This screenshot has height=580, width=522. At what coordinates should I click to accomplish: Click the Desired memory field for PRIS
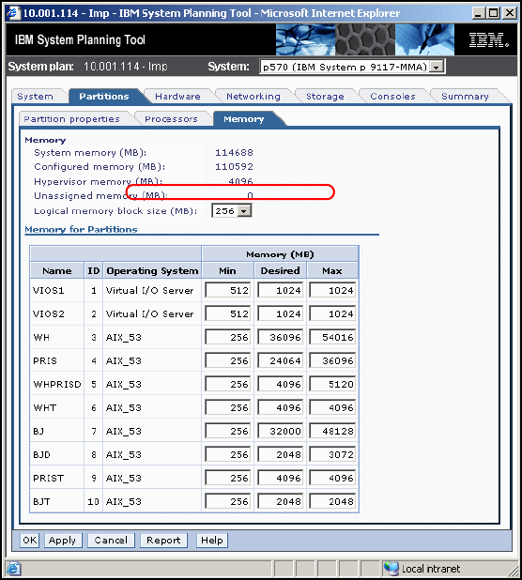[280, 360]
